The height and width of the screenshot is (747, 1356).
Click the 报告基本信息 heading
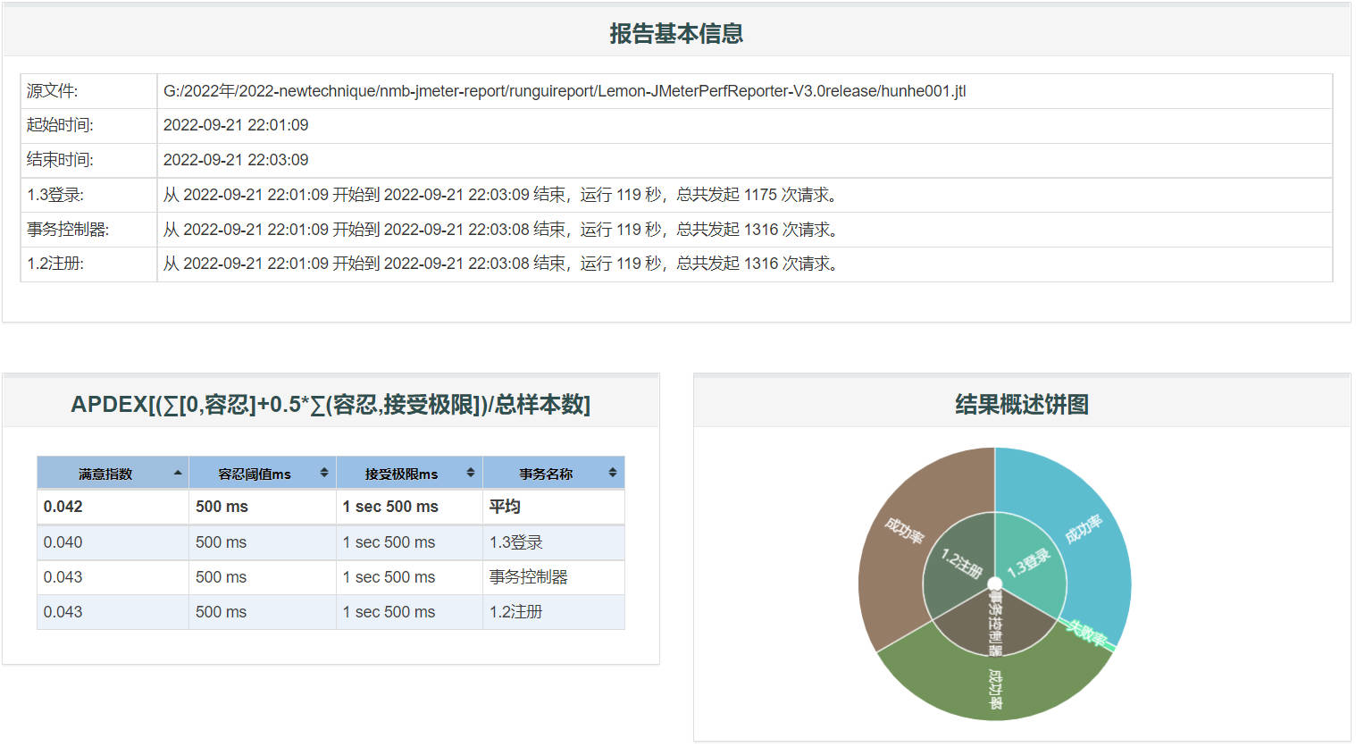click(x=676, y=34)
